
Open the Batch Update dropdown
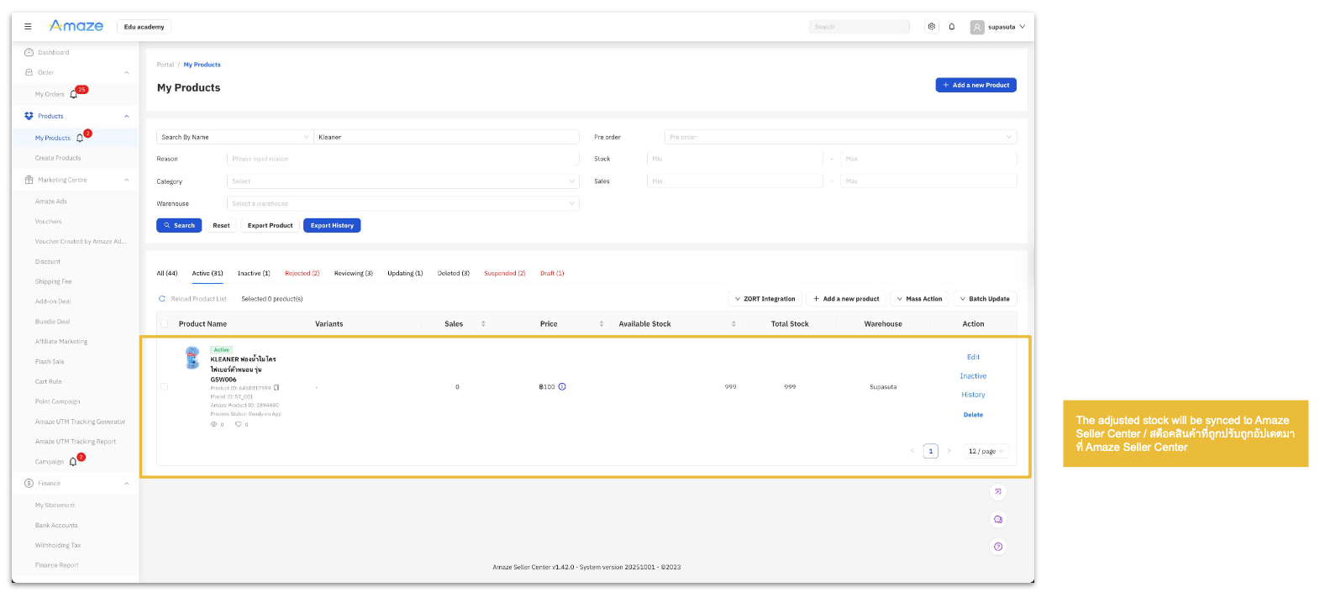[985, 299]
